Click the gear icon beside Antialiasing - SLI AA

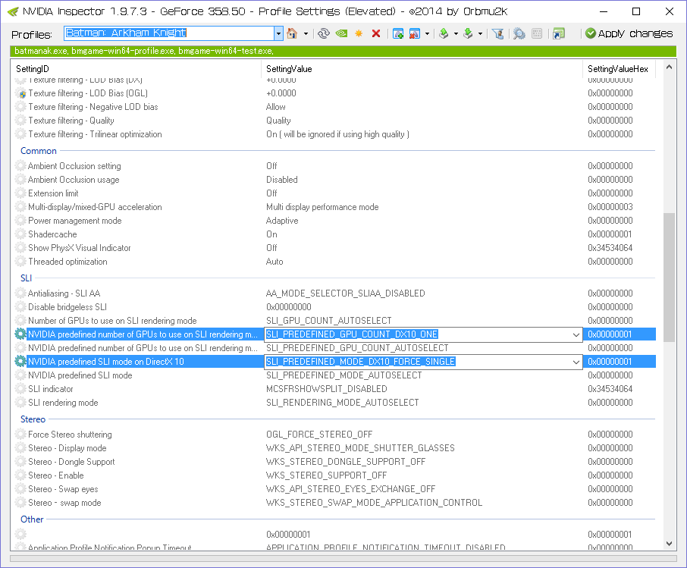[20, 293]
